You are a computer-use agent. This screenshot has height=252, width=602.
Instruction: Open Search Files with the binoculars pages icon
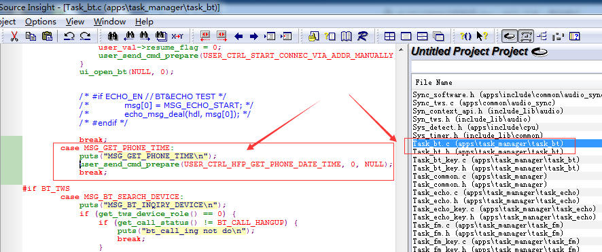click(x=161, y=37)
